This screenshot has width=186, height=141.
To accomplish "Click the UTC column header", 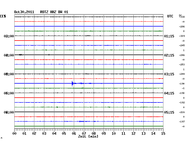I will (170, 16).
